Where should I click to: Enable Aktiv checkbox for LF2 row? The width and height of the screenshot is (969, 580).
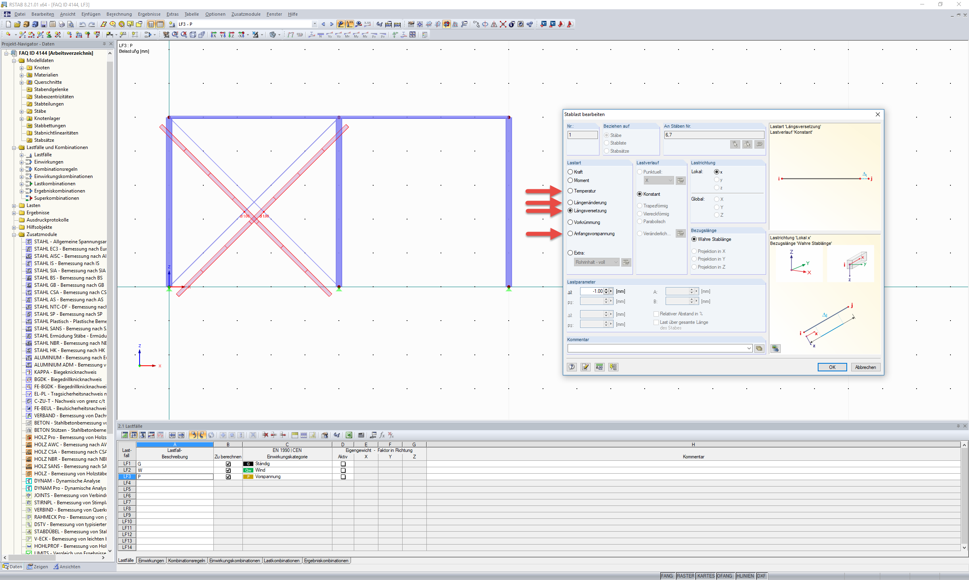tap(343, 470)
